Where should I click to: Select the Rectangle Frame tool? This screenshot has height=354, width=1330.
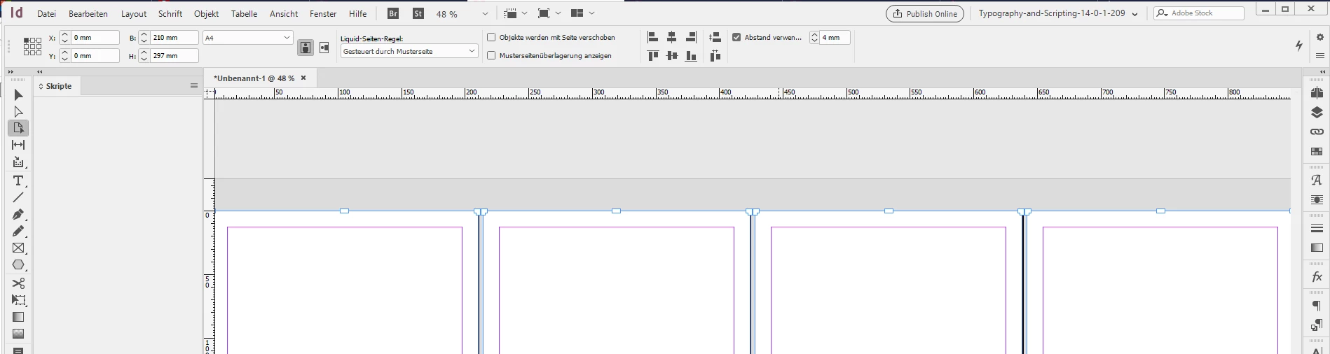click(x=19, y=248)
